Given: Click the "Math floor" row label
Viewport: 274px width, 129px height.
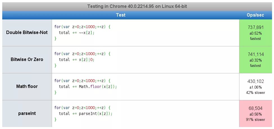Looking at the screenshot, I should coord(27,87).
